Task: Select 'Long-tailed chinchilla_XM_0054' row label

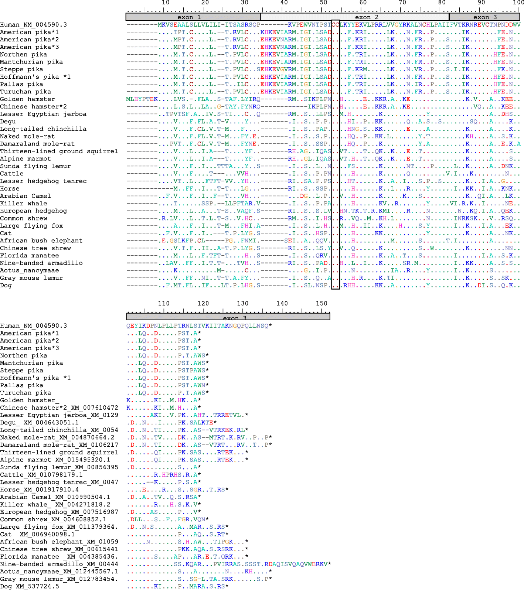Action: [59, 430]
